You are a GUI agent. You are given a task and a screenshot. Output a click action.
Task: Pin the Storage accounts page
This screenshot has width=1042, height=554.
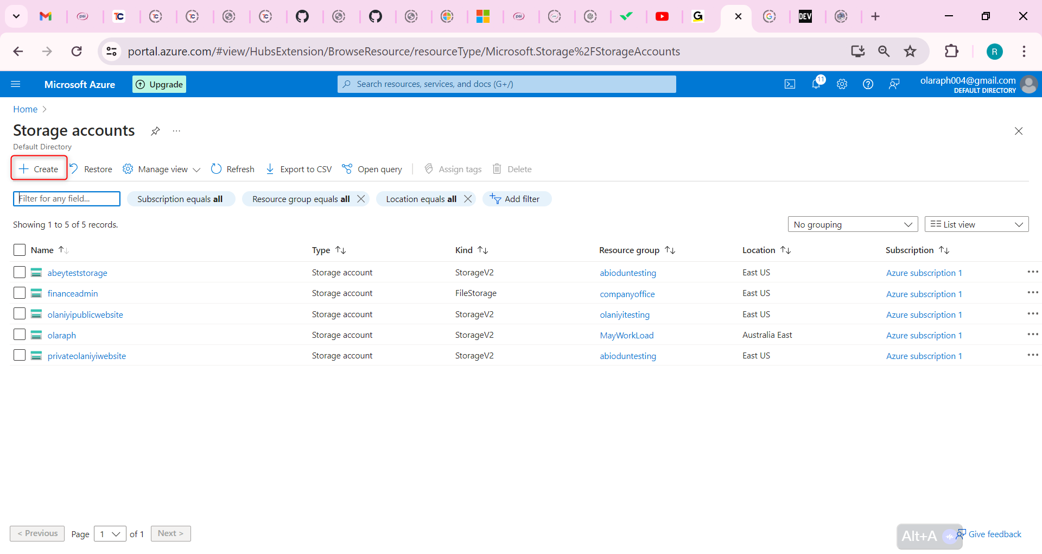155,131
